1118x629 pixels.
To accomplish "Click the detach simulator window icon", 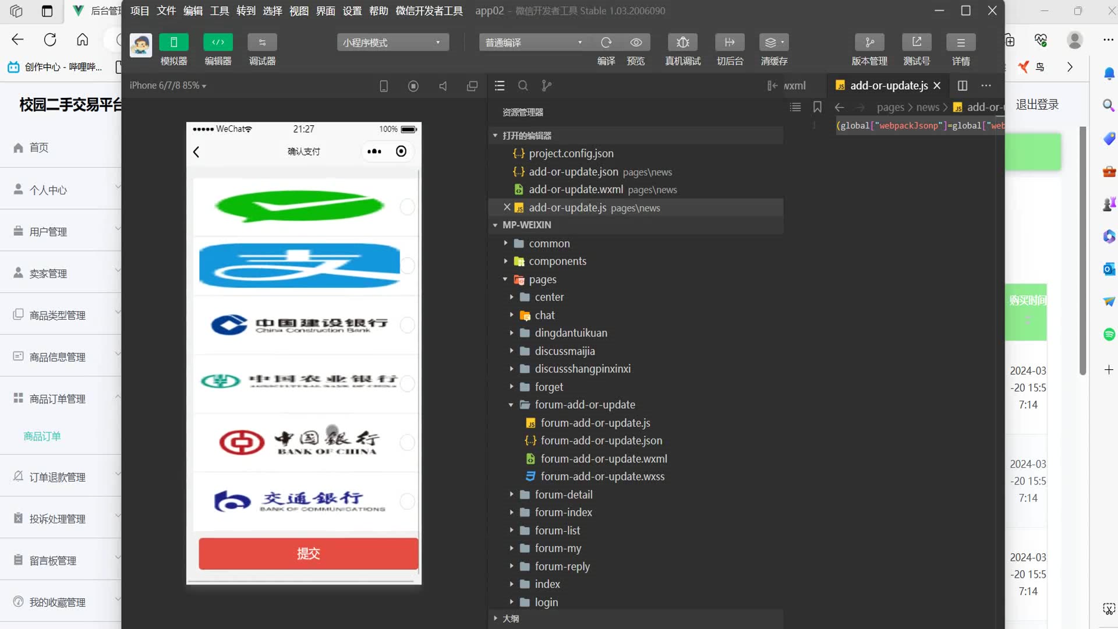I will [x=472, y=86].
